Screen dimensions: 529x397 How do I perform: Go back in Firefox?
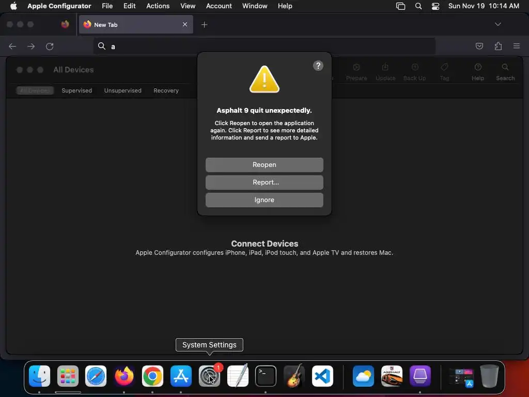coord(12,46)
